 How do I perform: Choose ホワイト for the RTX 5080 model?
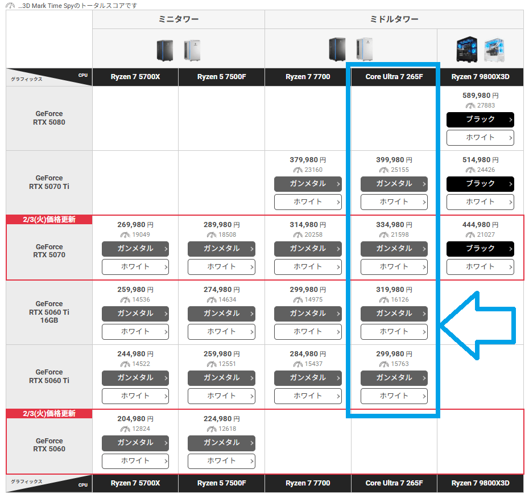(x=480, y=137)
